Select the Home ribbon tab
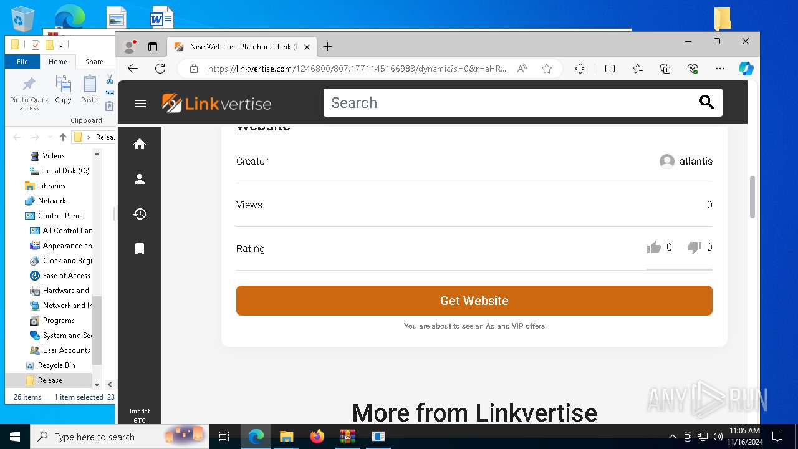Image resolution: width=798 pixels, height=449 pixels. (x=58, y=62)
